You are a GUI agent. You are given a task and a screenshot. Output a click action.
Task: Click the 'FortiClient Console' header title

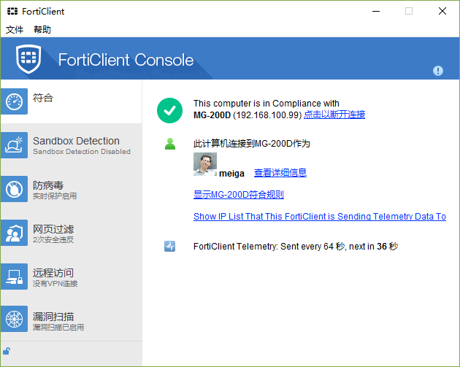126,60
